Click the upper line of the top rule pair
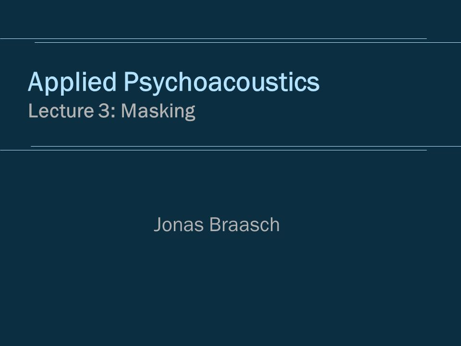The image size is (461, 346). (213, 38)
